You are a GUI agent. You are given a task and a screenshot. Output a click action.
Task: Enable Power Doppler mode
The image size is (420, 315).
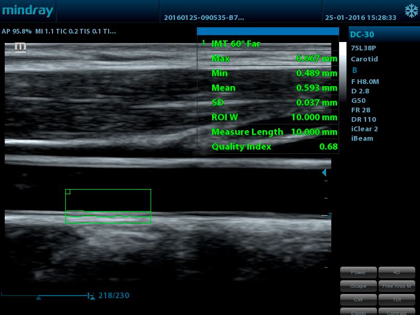point(359,272)
